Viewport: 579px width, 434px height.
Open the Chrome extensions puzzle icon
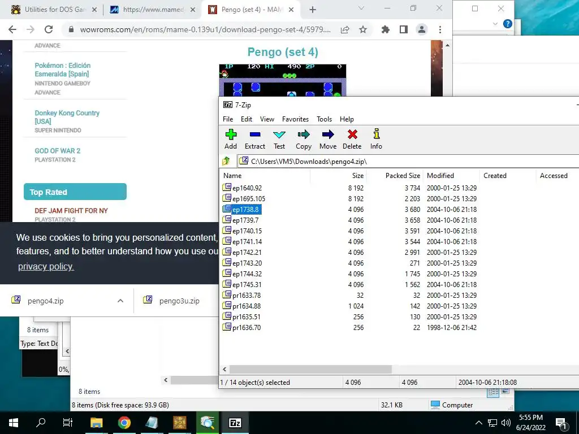tap(386, 29)
